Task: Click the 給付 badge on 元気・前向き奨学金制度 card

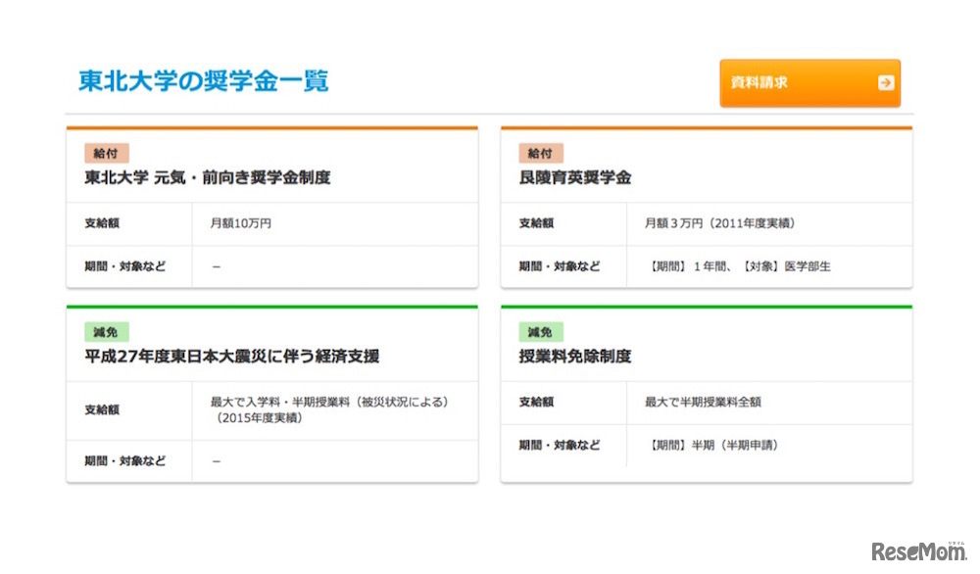Action: 107,153
